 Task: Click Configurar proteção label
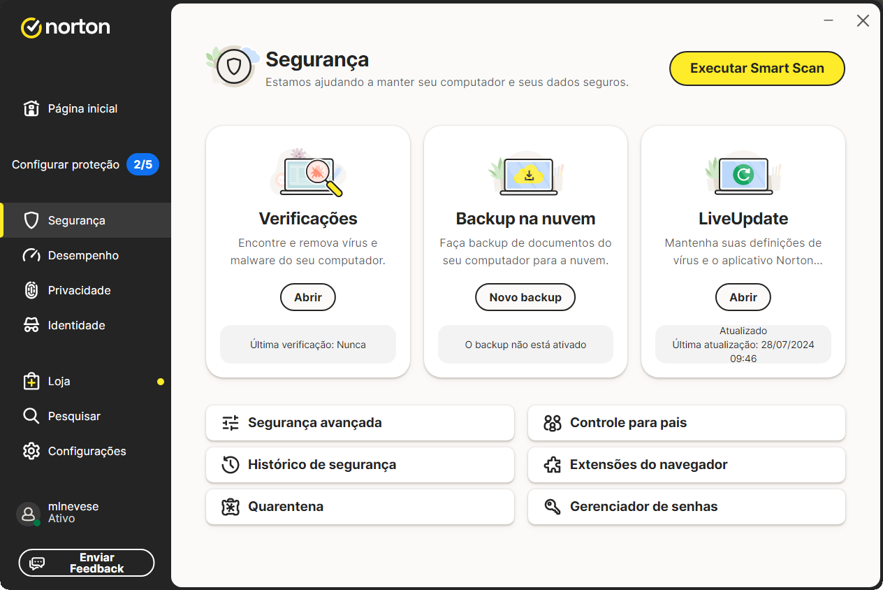pyautogui.click(x=66, y=165)
